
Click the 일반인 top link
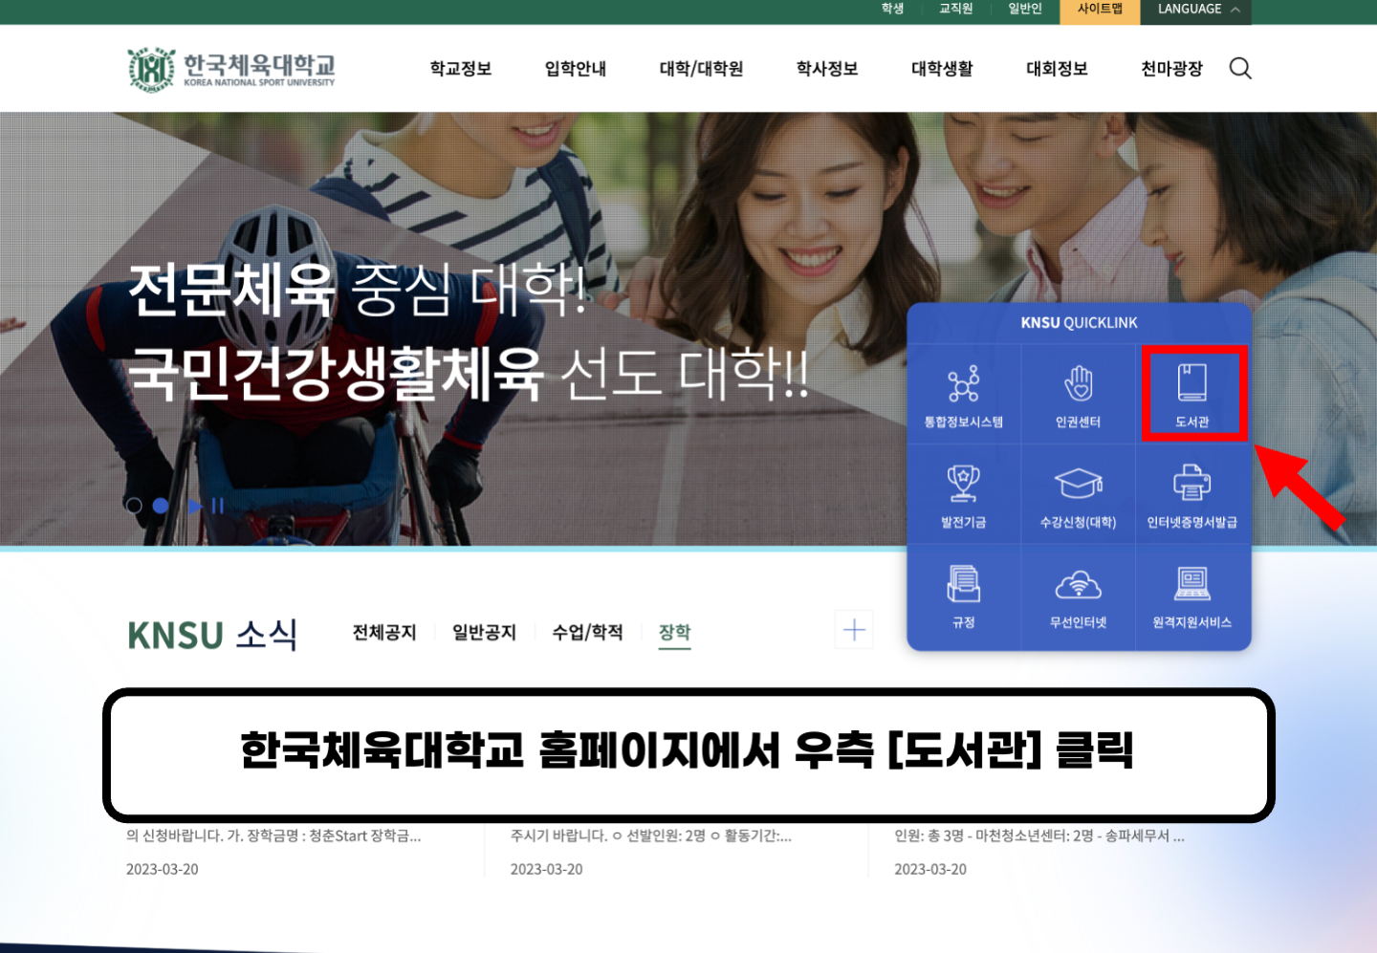pyautogui.click(x=1025, y=9)
